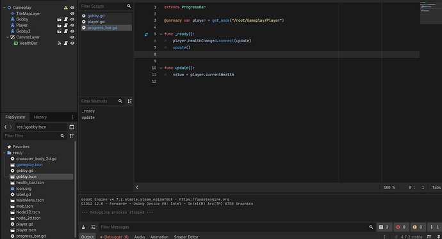This screenshot has height=239, width=442.
Task: Click the signal connection icon on line 5
Action: pyautogui.click(x=146, y=35)
